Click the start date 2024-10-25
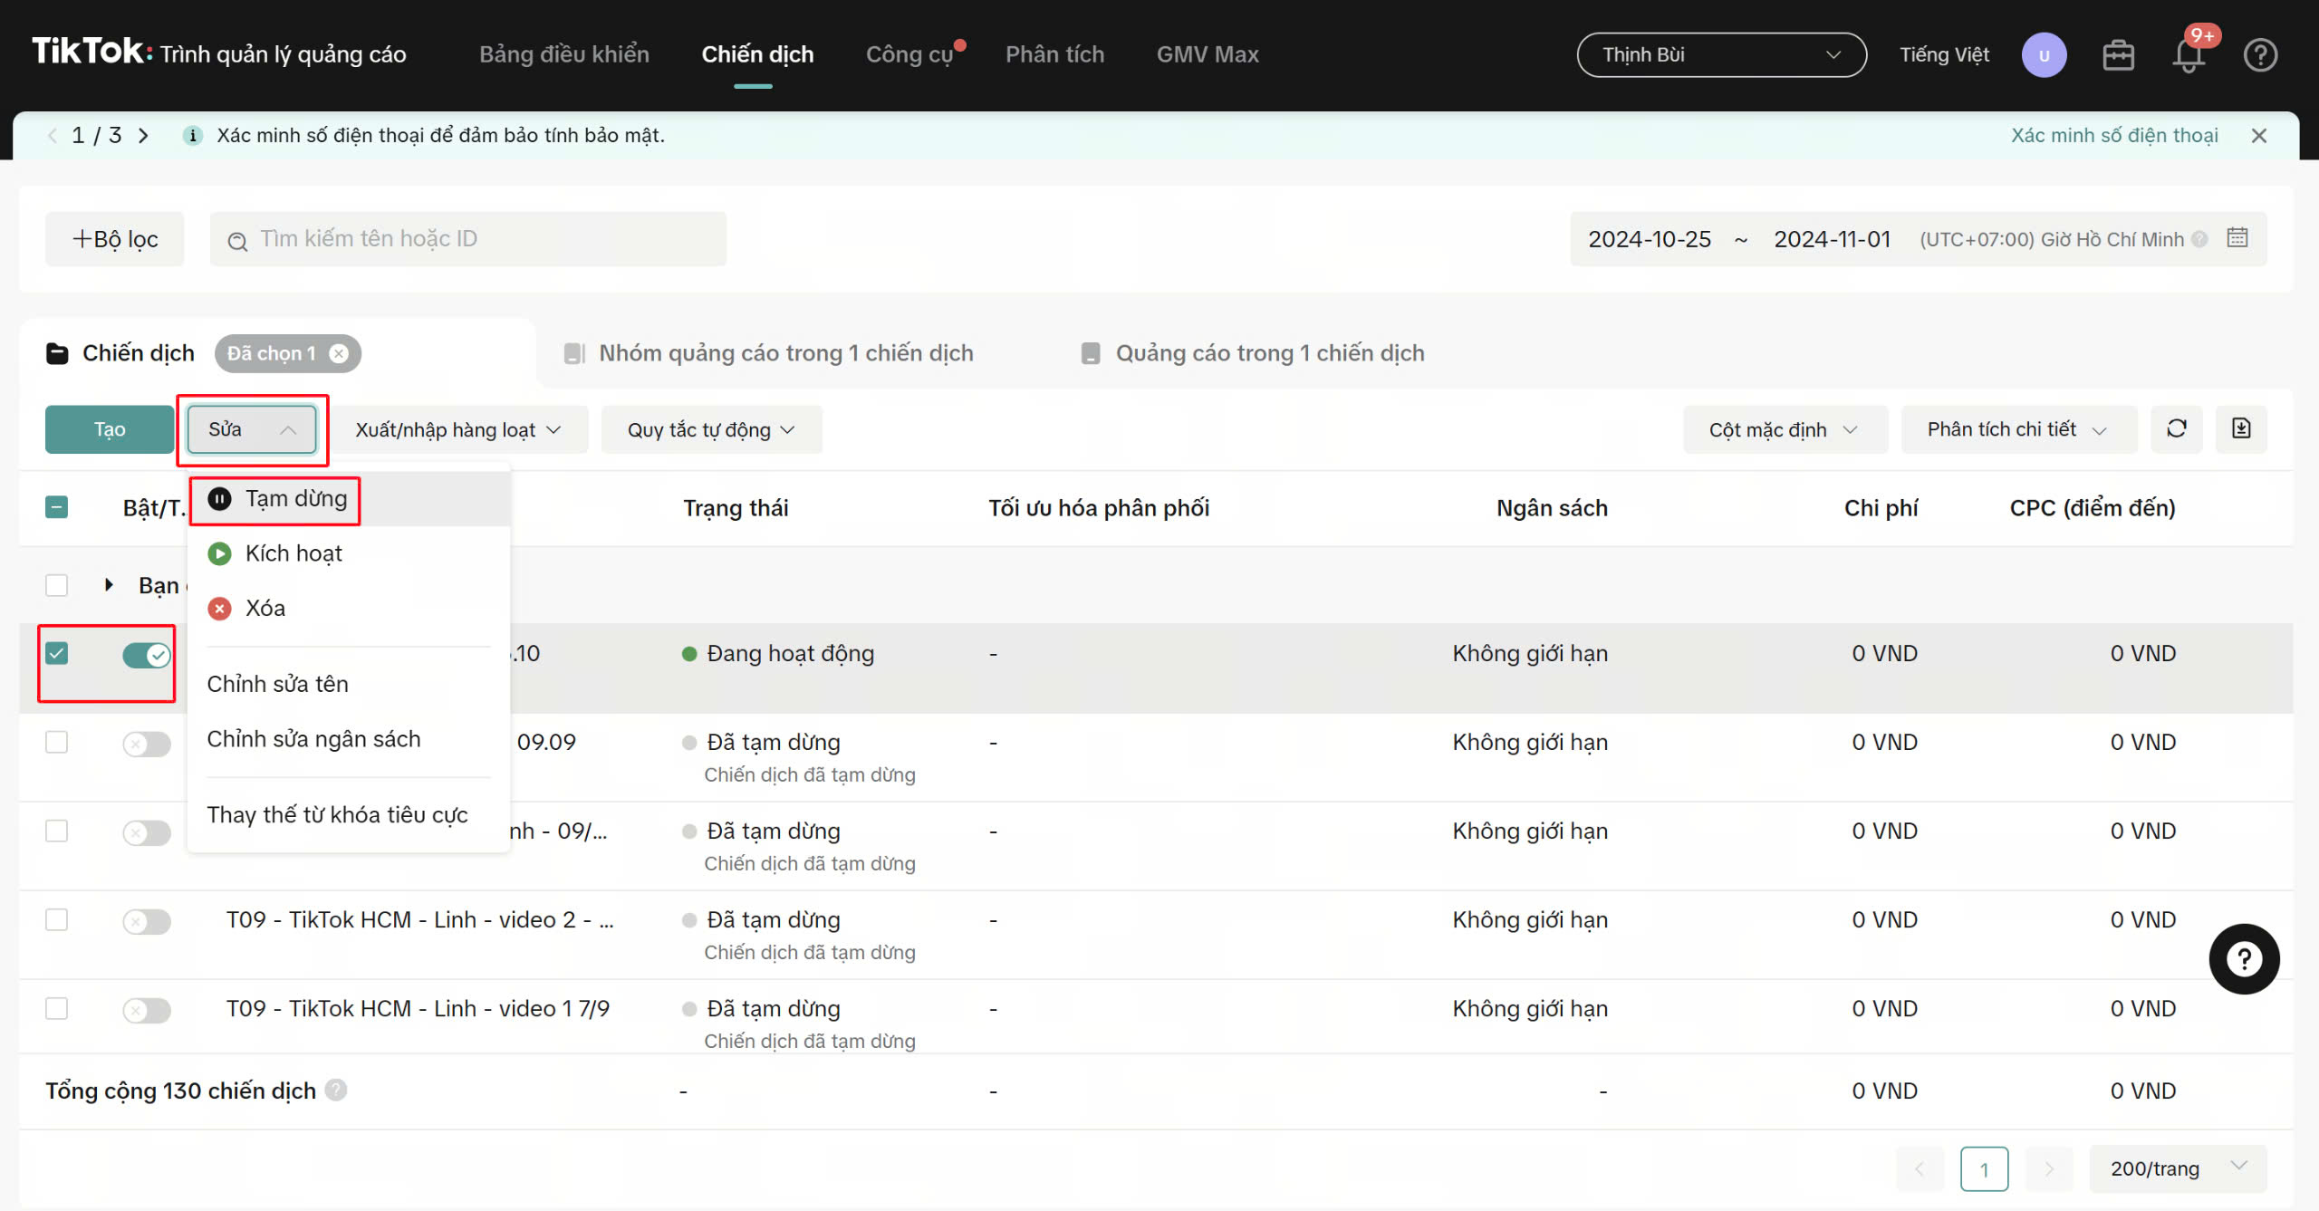2319x1211 pixels. pos(1650,239)
